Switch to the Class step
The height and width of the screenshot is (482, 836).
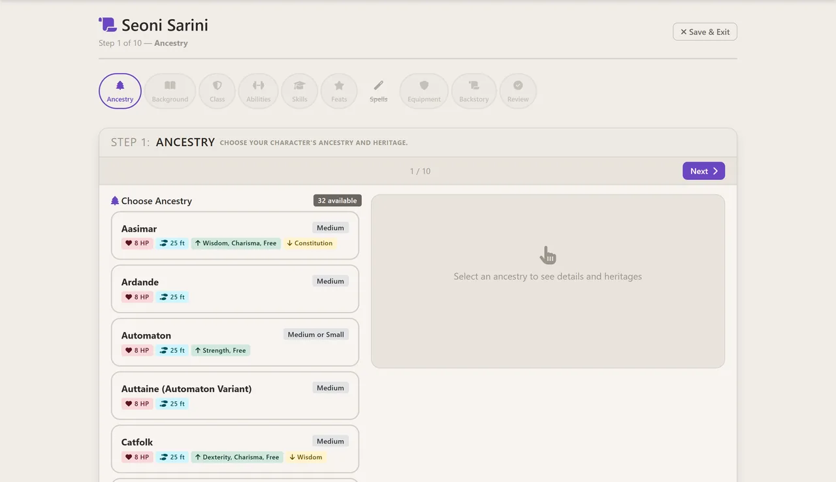click(217, 91)
